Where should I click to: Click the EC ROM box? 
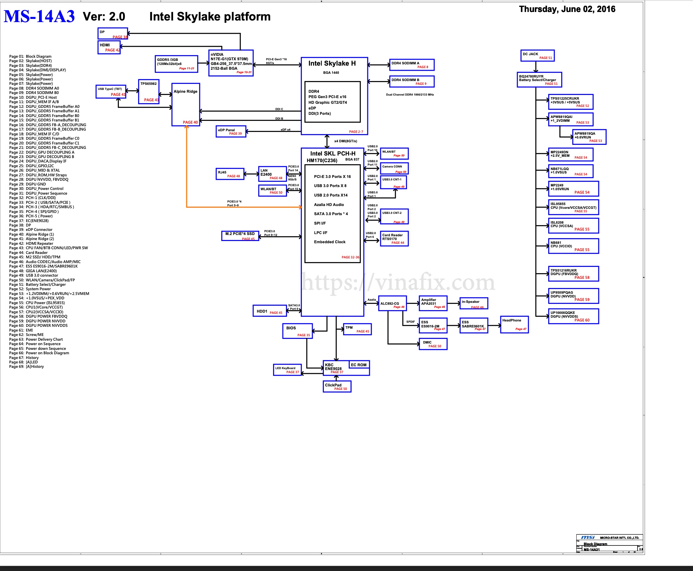[x=359, y=365]
